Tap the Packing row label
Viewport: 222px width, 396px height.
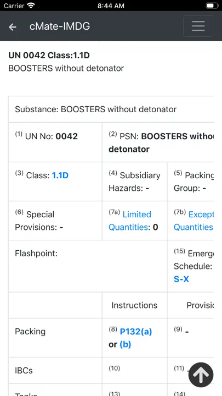[30, 331]
